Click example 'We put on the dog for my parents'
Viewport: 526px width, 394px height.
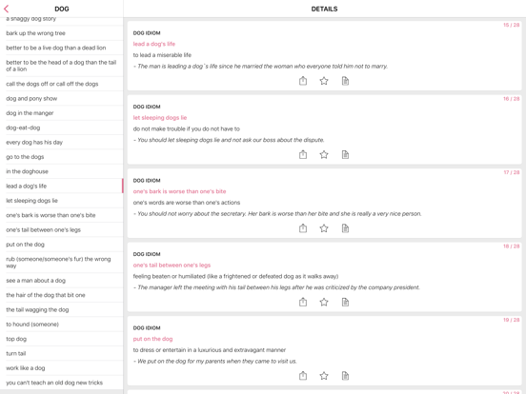(215, 362)
